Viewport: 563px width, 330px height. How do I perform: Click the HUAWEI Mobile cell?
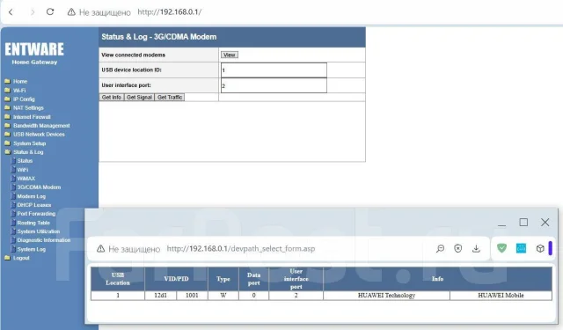[x=501, y=296]
